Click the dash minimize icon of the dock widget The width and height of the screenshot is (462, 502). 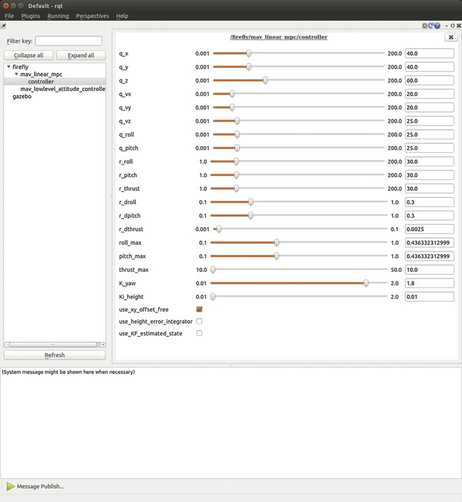[x=446, y=26]
